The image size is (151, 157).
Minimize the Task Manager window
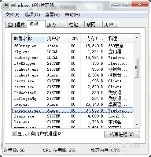(116, 4)
